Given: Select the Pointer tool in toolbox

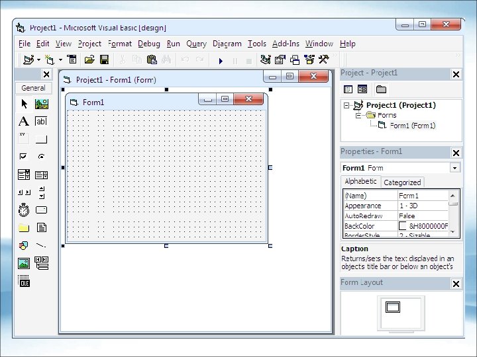Looking at the screenshot, I should click(x=24, y=104).
